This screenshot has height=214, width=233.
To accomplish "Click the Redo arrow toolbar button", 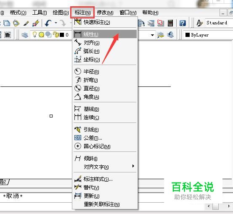I will click(63, 23).
